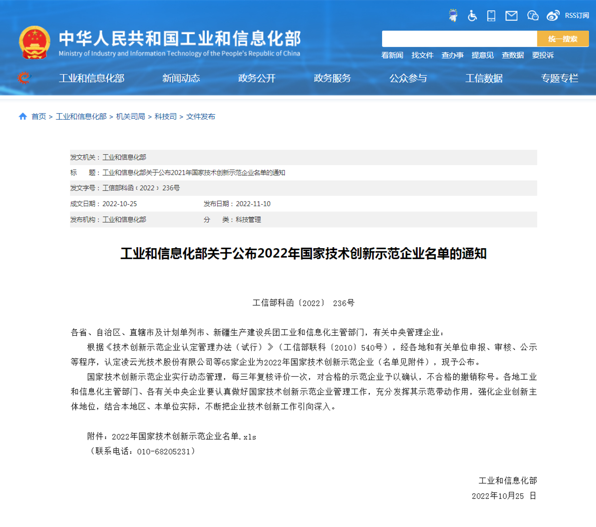
Task: Click the RSS订阅 link
Action: click(x=577, y=16)
